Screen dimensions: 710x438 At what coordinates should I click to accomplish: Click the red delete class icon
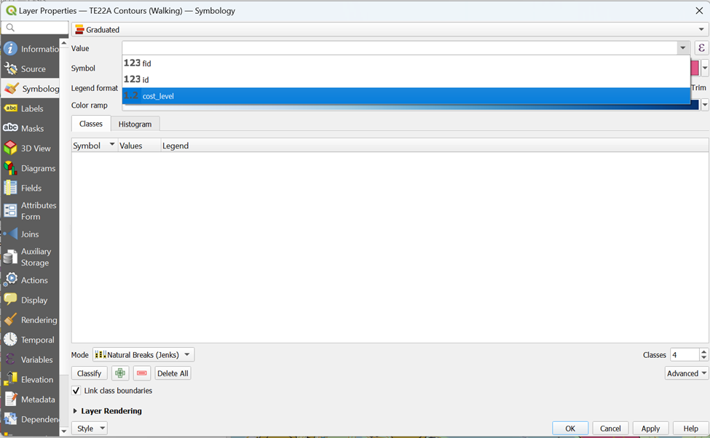tap(141, 373)
